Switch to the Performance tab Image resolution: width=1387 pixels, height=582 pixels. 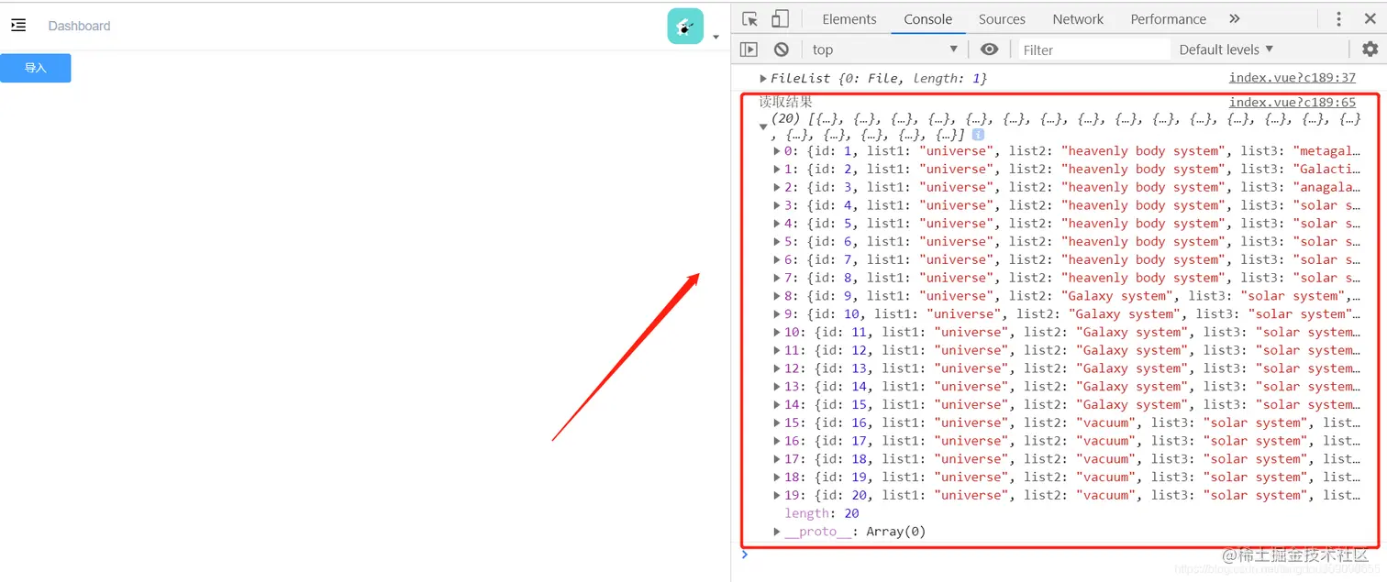[x=1168, y=19]
